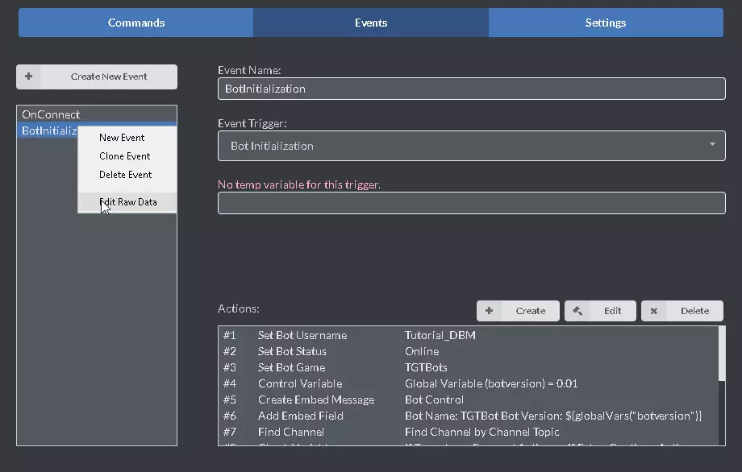Click the plus icon on the Create action button
Screen dimensions: 742x472
tap(490, 311)
